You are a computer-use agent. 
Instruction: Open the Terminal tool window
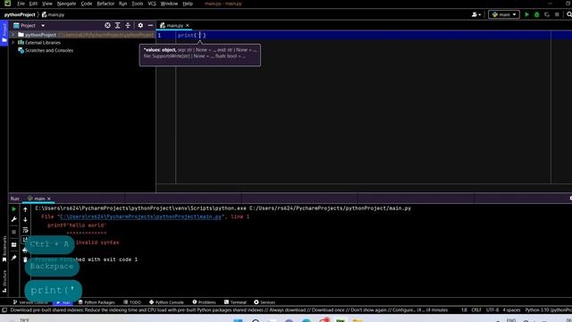point(235,302)
